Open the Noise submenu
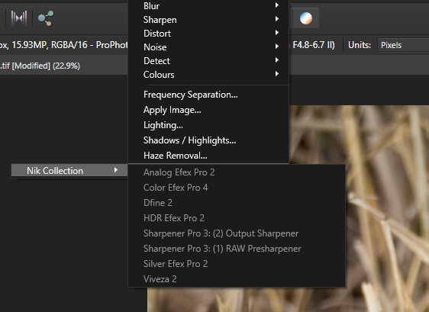 click(x=208, y=47)
